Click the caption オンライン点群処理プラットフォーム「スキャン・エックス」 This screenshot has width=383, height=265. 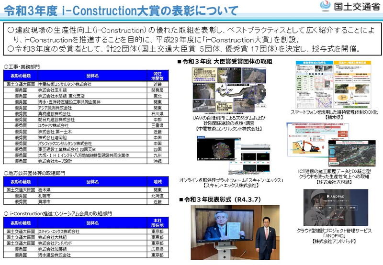(x=231, y=180)
